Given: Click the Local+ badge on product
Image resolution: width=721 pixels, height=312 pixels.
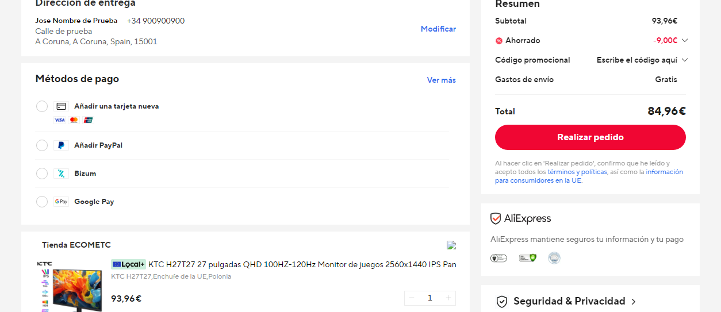Looking at the screenshot, I should pyautogui.click(x=128, y=264).
